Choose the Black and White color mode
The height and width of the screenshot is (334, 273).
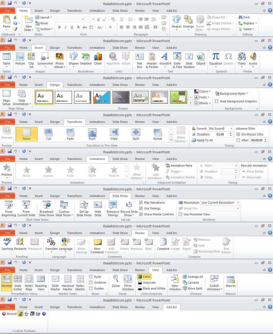coord(151,288)
